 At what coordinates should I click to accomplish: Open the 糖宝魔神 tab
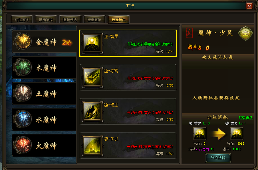click(94, 20)
